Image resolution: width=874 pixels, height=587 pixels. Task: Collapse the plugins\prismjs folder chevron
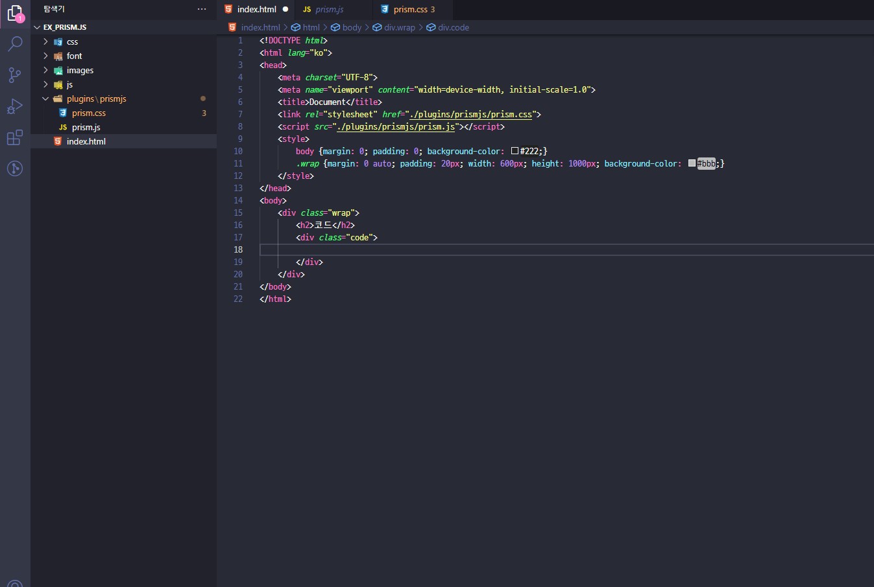45,98
